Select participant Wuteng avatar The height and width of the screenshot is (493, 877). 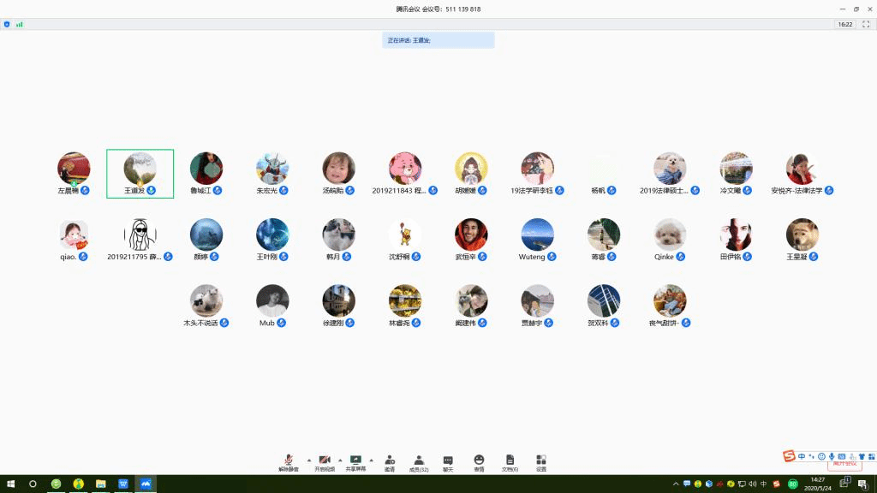pyautogui.click(x=537, y=235)
